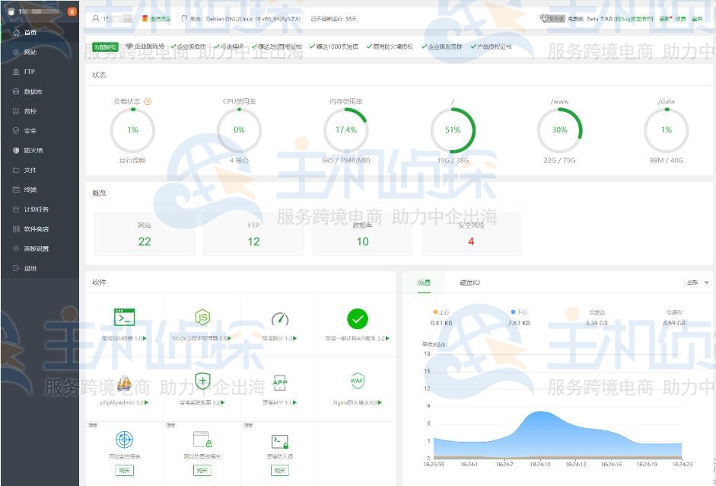Click the phpMyAdmin sailboat icon
The height and width of the screenshot is (486, 716).
pos(124,382)
